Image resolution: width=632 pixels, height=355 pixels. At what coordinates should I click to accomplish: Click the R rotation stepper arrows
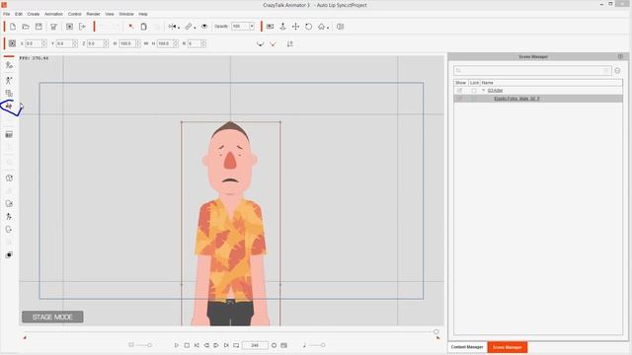[203, 43]
